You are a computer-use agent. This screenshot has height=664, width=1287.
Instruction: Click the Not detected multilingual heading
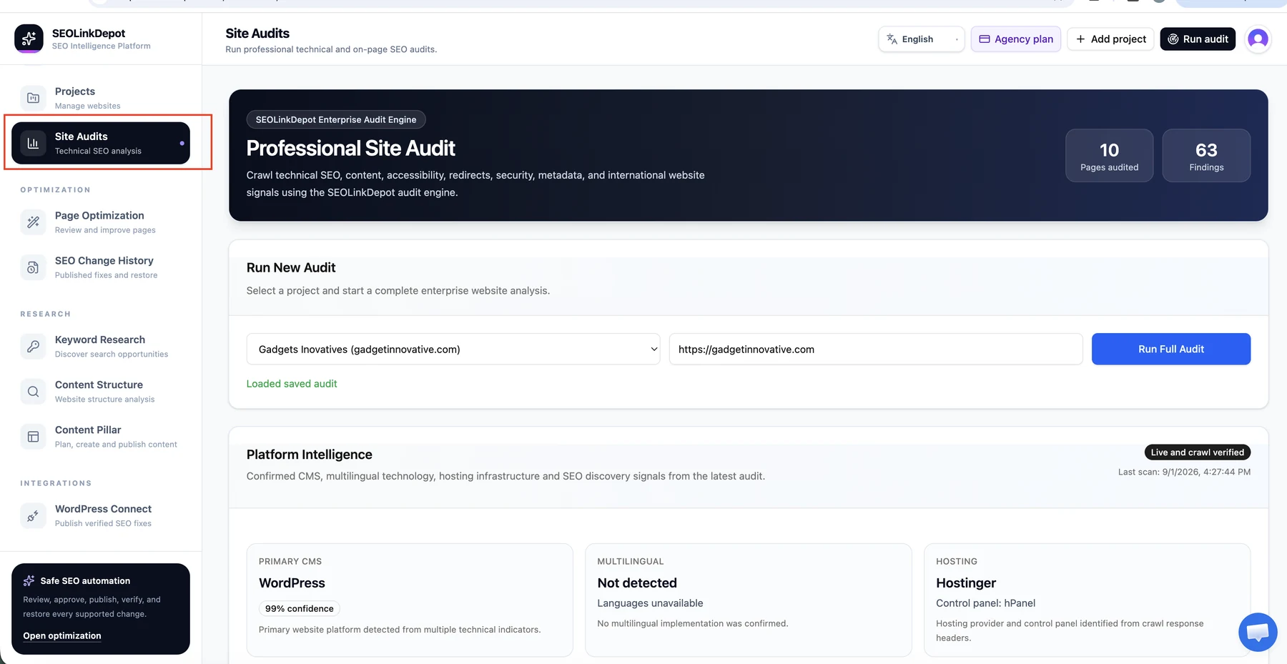(637, 583)
